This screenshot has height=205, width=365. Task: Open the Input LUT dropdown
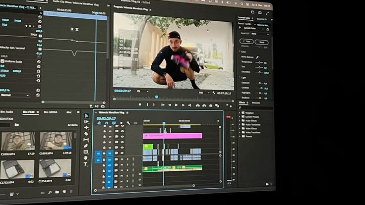pos(260,34)
